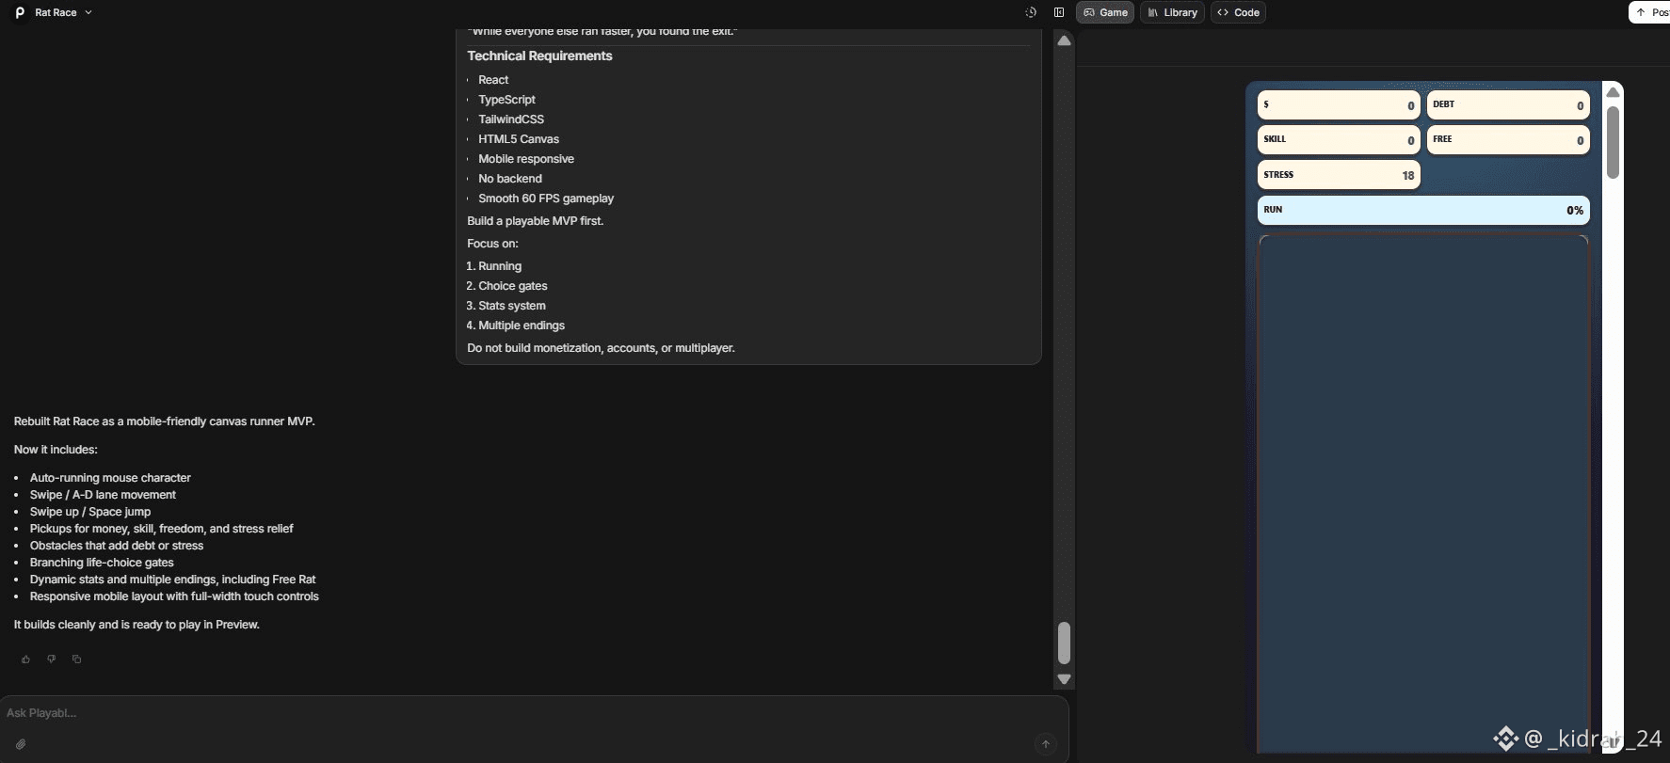Viewport: 1670px width, 763px height.
Task: Click the "Auto-running mouse character" bullet
Action: [x=110, y=478]
